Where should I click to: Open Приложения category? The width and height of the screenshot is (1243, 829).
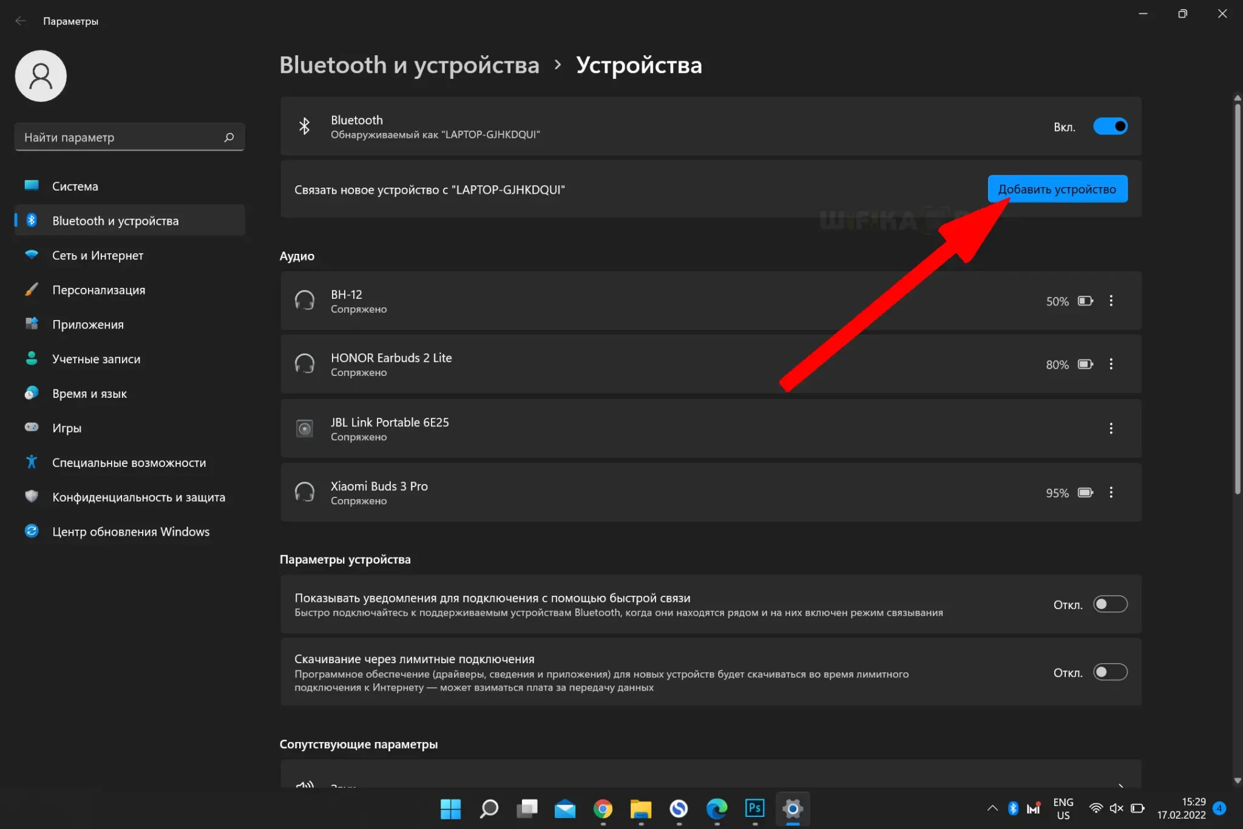129,324
